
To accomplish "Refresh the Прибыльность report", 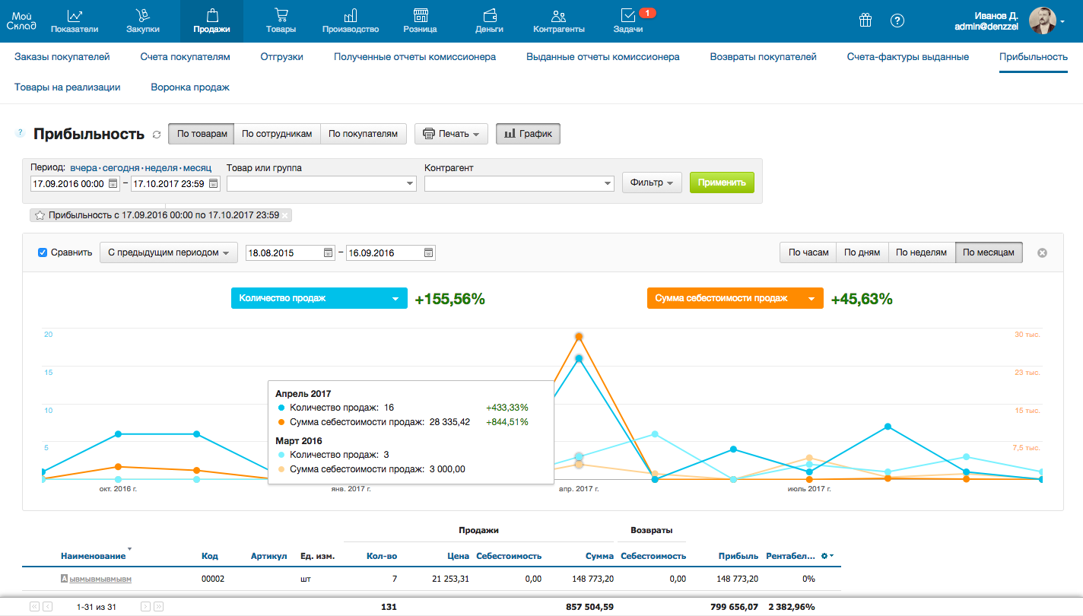I will point(157,135).
